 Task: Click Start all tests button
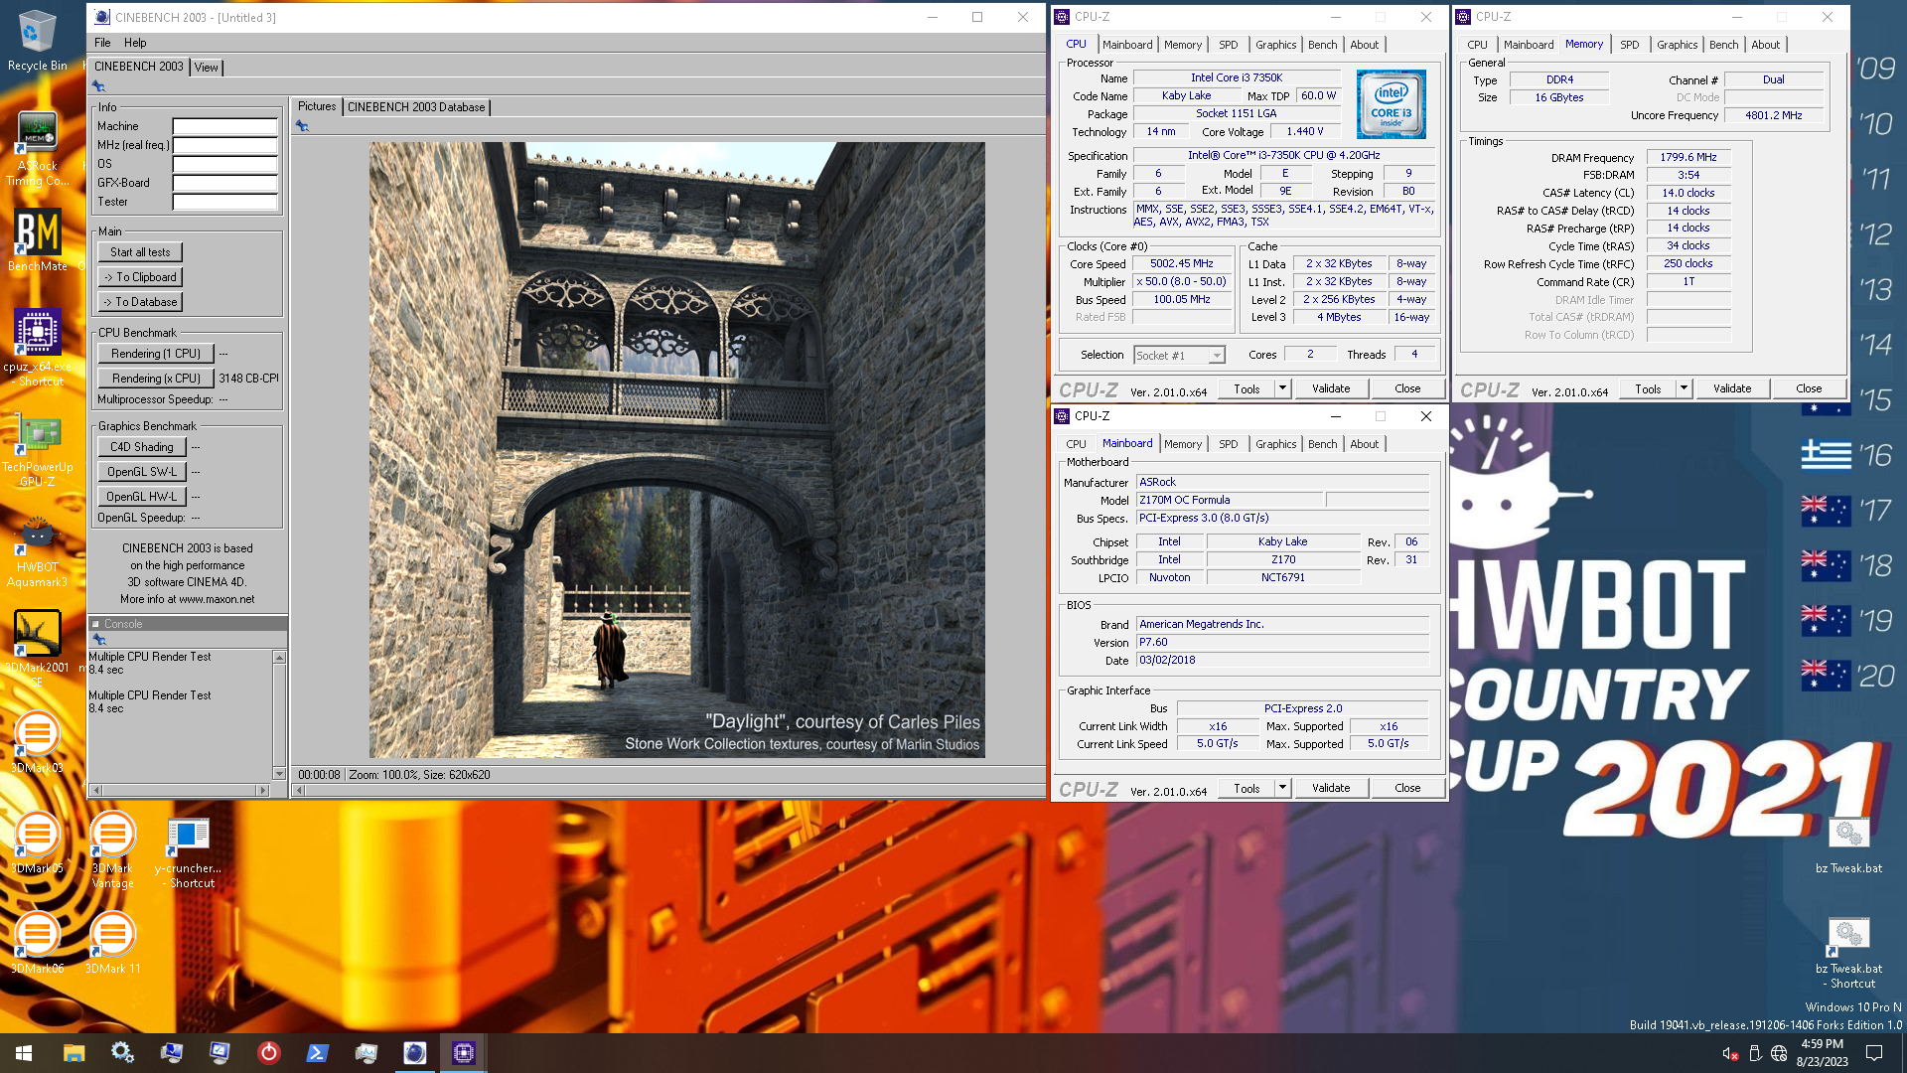140,252
